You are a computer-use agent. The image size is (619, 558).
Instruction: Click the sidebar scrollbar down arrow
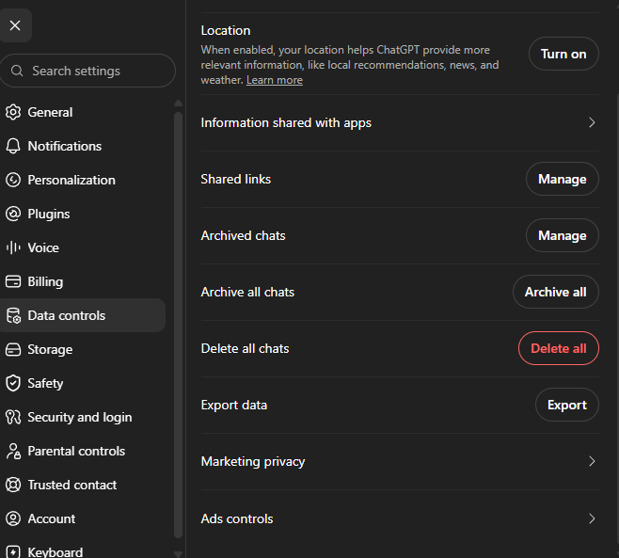[178, 554]
